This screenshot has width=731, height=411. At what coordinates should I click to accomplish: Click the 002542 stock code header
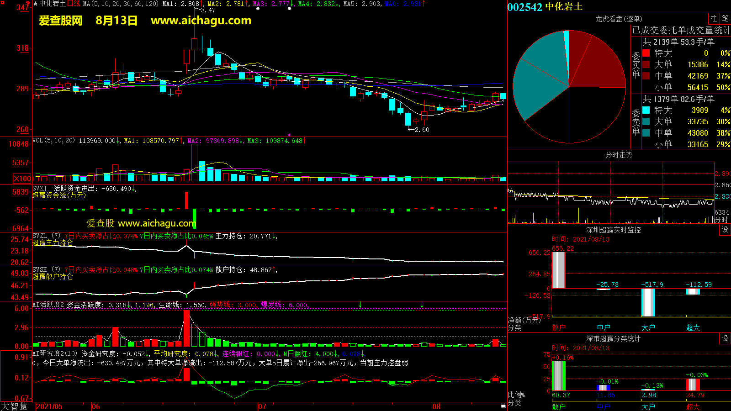point(524,7)
